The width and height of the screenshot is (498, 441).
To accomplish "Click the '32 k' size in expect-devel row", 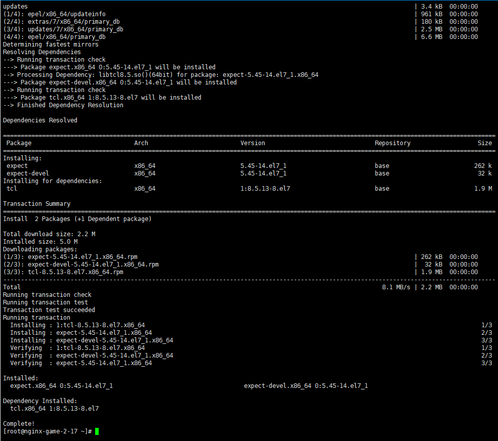I will click(485, 173).
